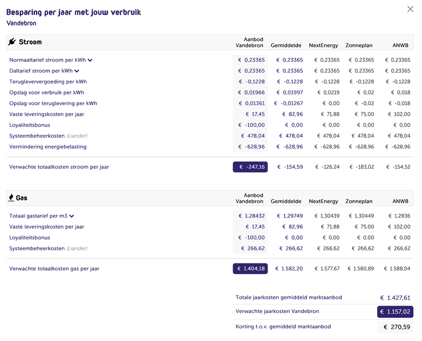422x341 pixels.
Task: Click Gemiddelde gastarief value 1,29749
Action: click(x=290, y=216)
